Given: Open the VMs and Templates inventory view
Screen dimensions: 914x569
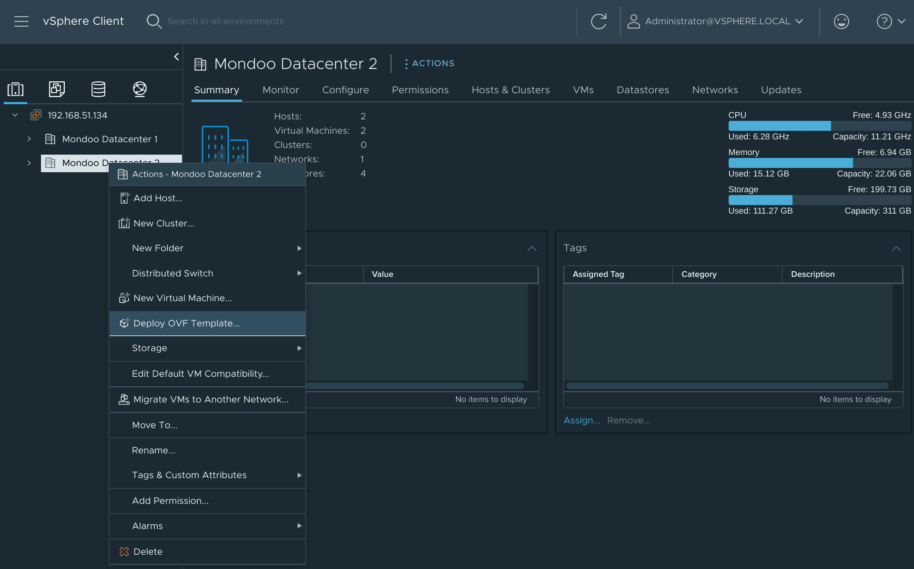Looking at the screenshot, I should [x=57, y=89].
